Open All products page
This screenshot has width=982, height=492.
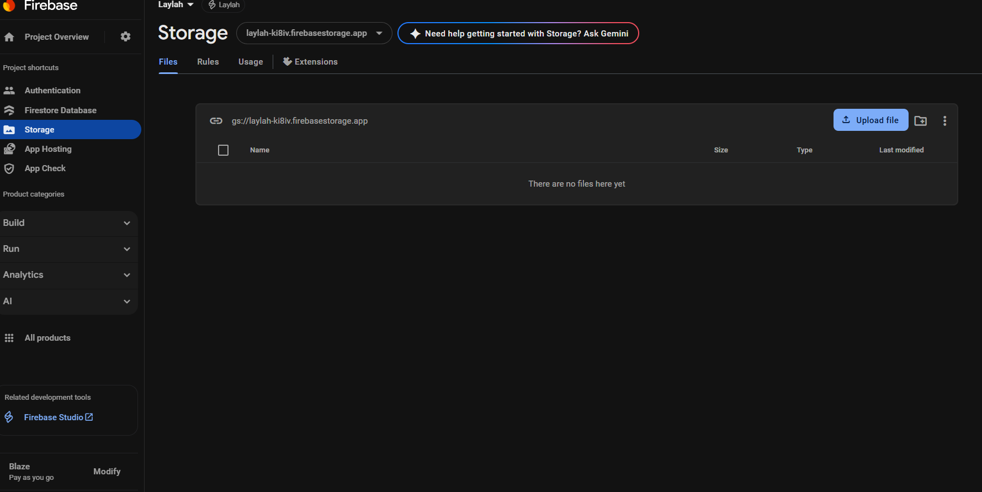(x=47, y=338)
